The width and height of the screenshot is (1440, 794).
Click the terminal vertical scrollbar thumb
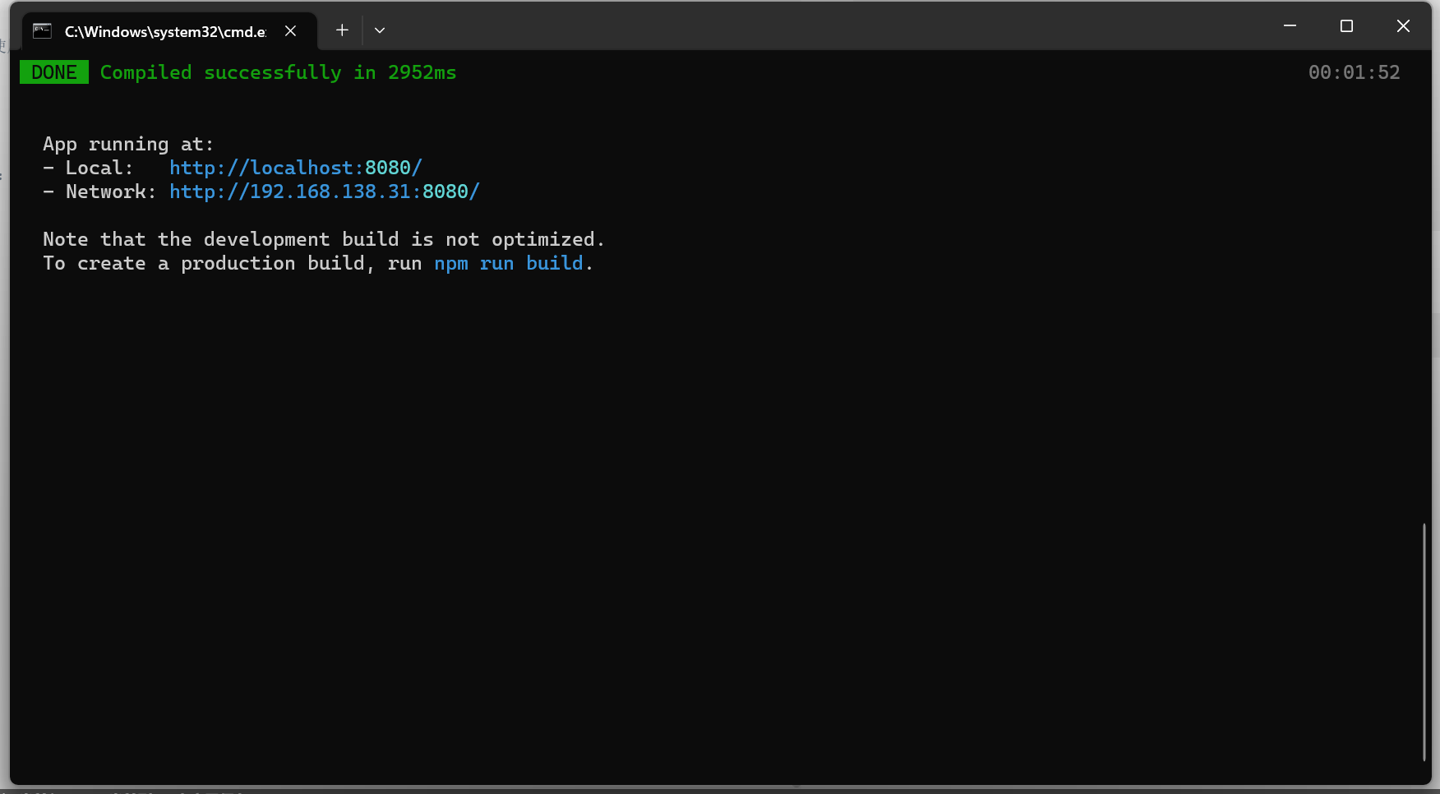point(1424,642)
